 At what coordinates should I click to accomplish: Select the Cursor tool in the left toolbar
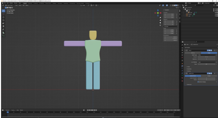(x=3, y=14)
